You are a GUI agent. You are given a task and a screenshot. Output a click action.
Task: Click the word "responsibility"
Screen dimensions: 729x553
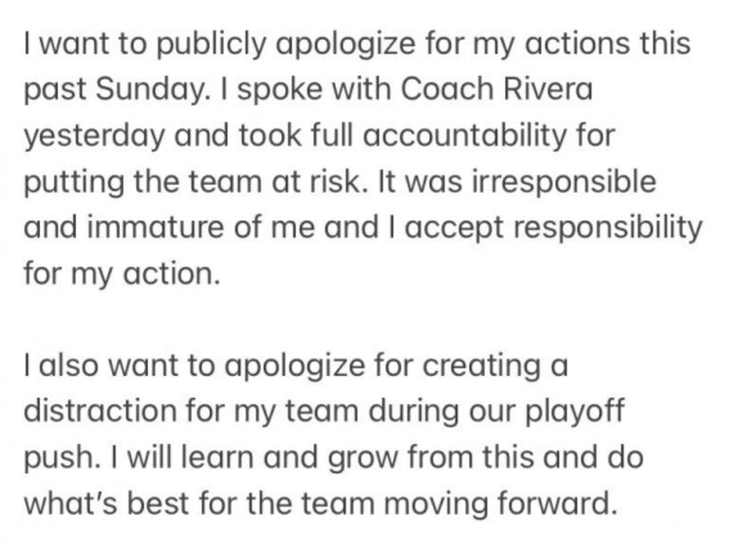point(608,227)
